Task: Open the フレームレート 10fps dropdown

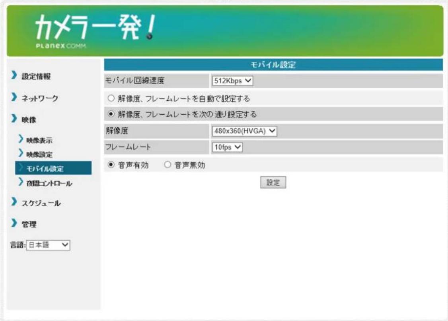Action: (227, 147)
